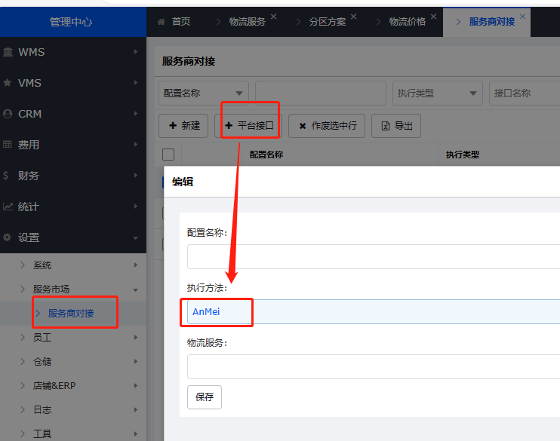Screen dimensions: 560x441
Task: Open the 执行类型 dropdown
Action: pyautogui.click(x=438, y=93)
